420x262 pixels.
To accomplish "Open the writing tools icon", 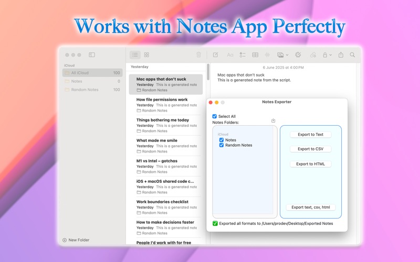I will (x=298, y=55).
